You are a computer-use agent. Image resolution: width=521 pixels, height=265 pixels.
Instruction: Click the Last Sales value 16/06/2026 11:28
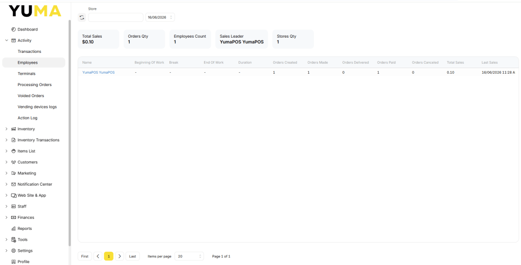[499, 72]
